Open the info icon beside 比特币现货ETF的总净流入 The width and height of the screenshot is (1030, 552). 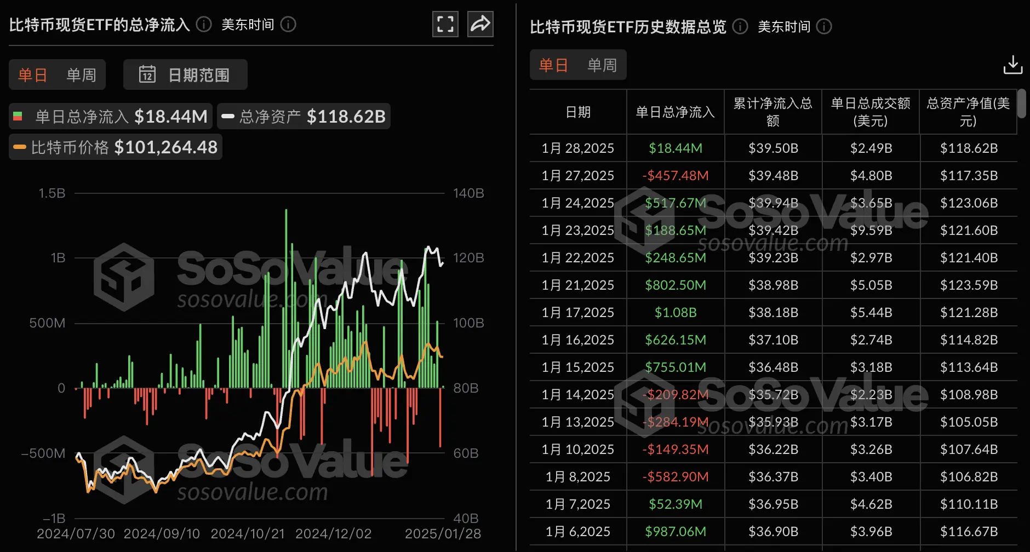(x=203, y=24)
